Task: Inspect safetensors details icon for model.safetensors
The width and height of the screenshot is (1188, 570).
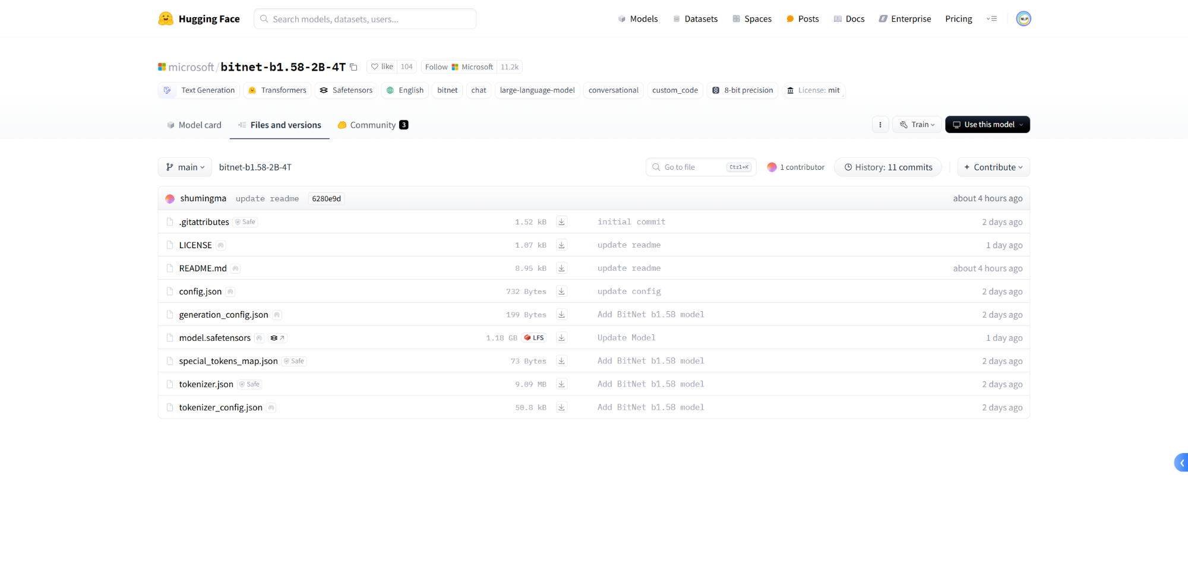Action: (277, 338)
